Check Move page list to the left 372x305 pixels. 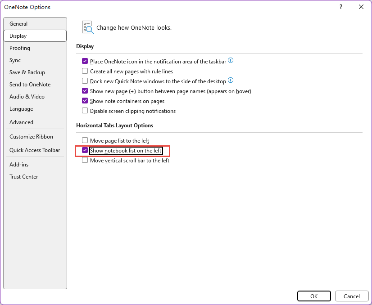click(85, 140)
